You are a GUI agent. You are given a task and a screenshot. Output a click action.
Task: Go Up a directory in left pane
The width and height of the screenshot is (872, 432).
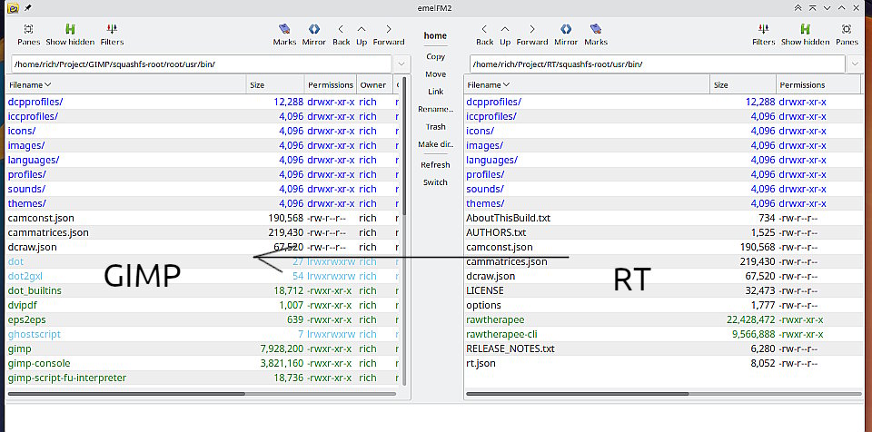pyautogui.click(x=362, y=34)
